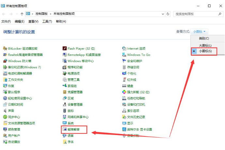This screenshot has width=225, height=150.
Task: Open the 管理工具 gear icon
Action: [65, 80]
